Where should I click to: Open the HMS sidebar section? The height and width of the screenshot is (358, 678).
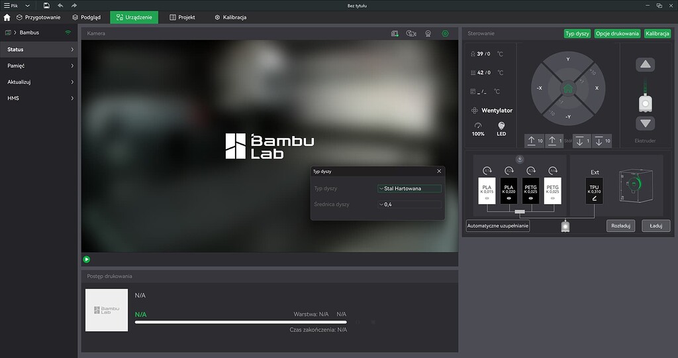39,98
